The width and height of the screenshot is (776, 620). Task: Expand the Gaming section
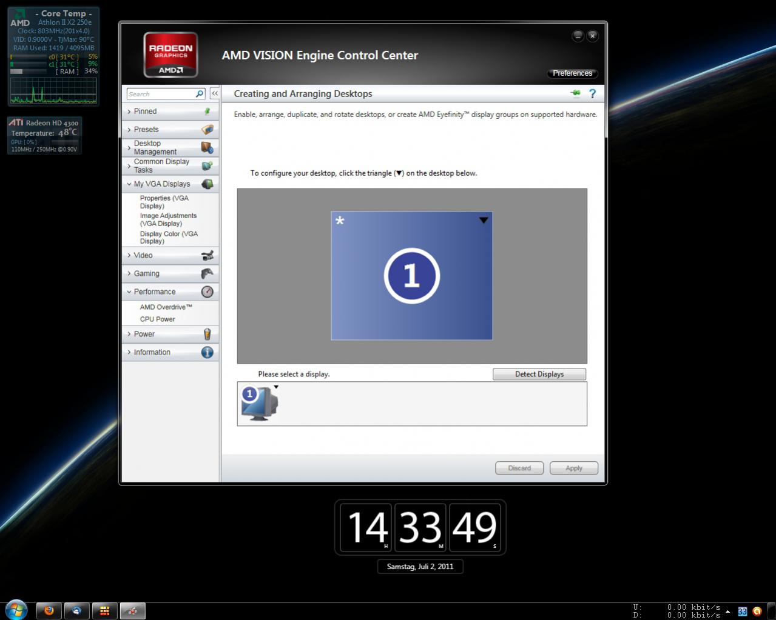pyautogui.click(x=129, y=273)
